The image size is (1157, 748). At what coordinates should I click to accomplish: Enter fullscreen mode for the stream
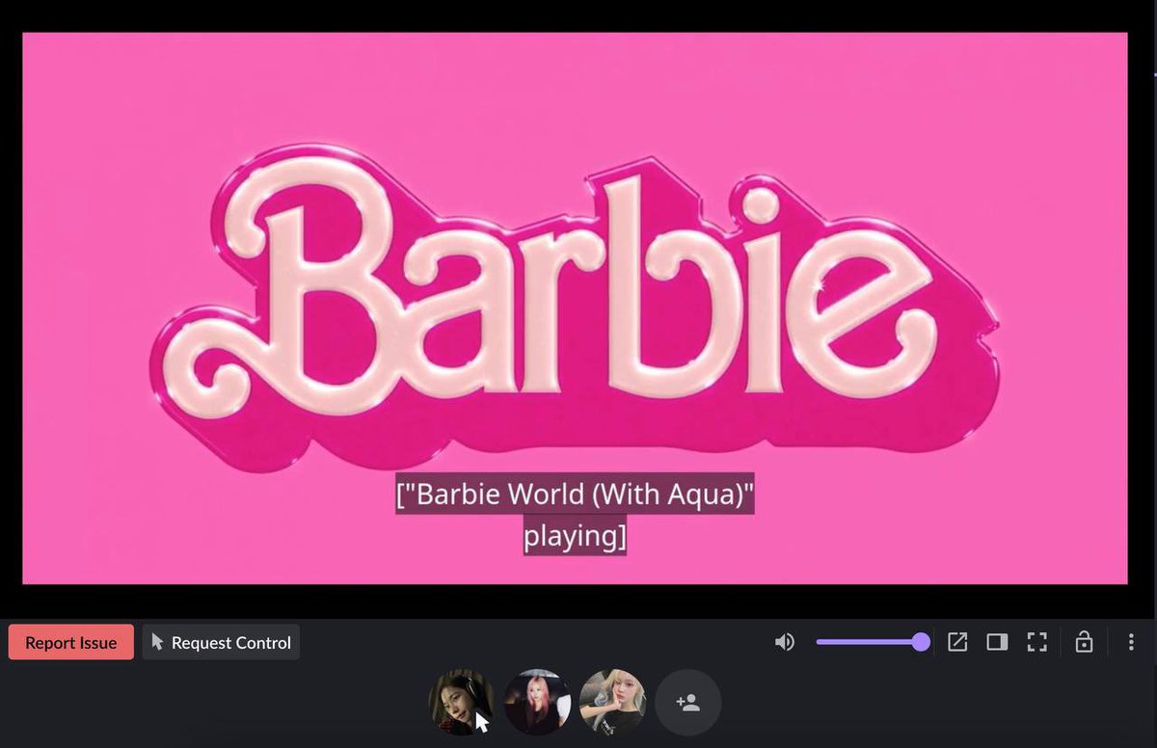tap(1036, 641)
